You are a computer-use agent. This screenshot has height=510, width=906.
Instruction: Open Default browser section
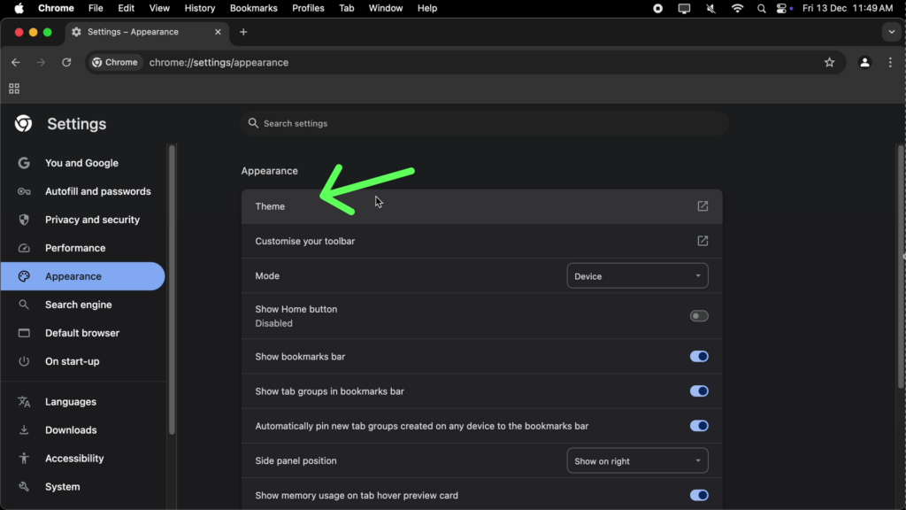[82, 333]
